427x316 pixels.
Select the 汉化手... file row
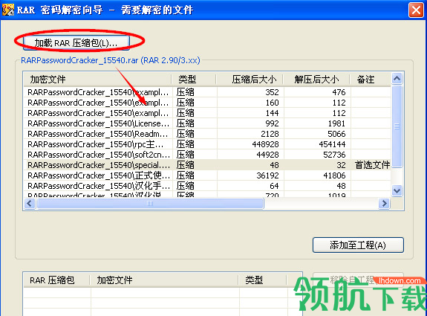pyautogui.click(x=207, y=186)
